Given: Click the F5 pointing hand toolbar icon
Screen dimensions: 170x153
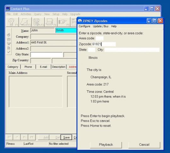Looking at the screenshot, I should [x=64, y=22].
